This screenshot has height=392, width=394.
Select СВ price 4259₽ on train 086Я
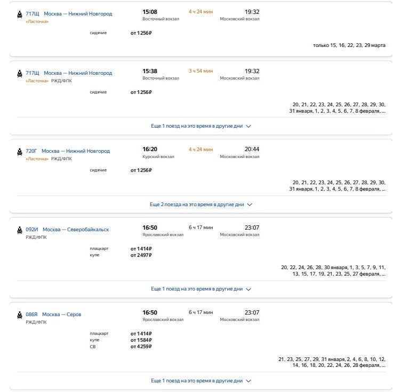click(141, 347)
